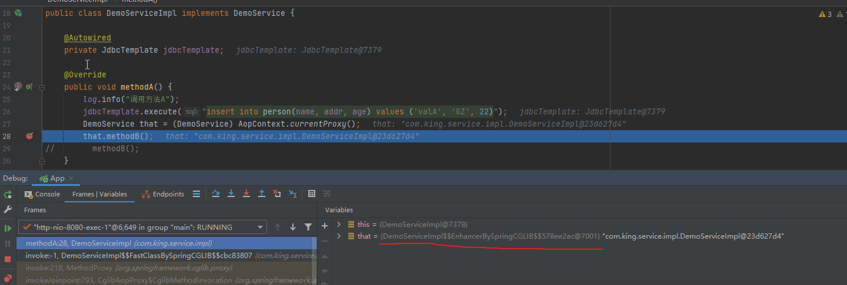
Task: Open frames filter funnel icon
Action: point(308,227)
